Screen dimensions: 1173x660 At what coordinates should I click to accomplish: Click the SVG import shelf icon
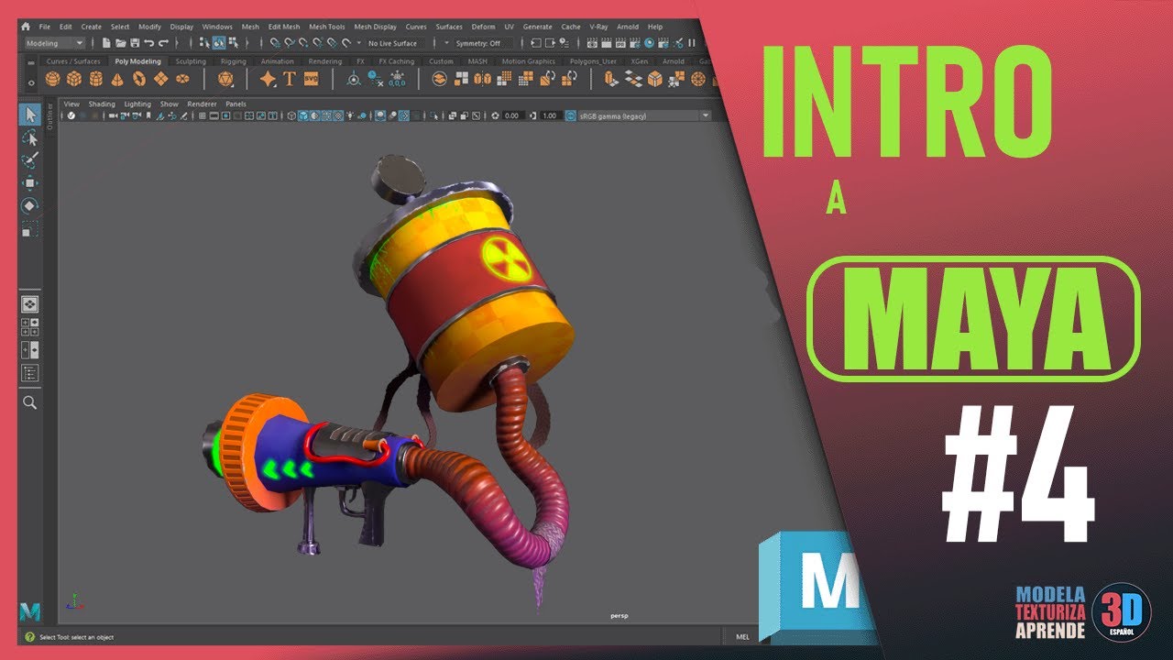312,80
